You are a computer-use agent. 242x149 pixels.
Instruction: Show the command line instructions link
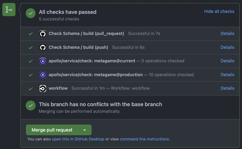144,139
